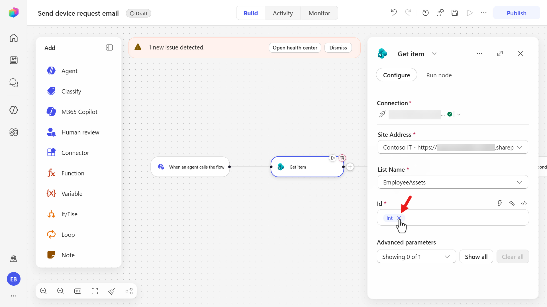
Task: Click plus icon after Get item node
Action: [350, 167]
